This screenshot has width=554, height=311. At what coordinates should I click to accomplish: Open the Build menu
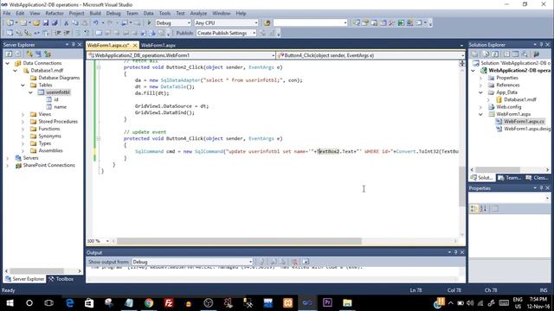pyautogui.click(x=95, y=14)
